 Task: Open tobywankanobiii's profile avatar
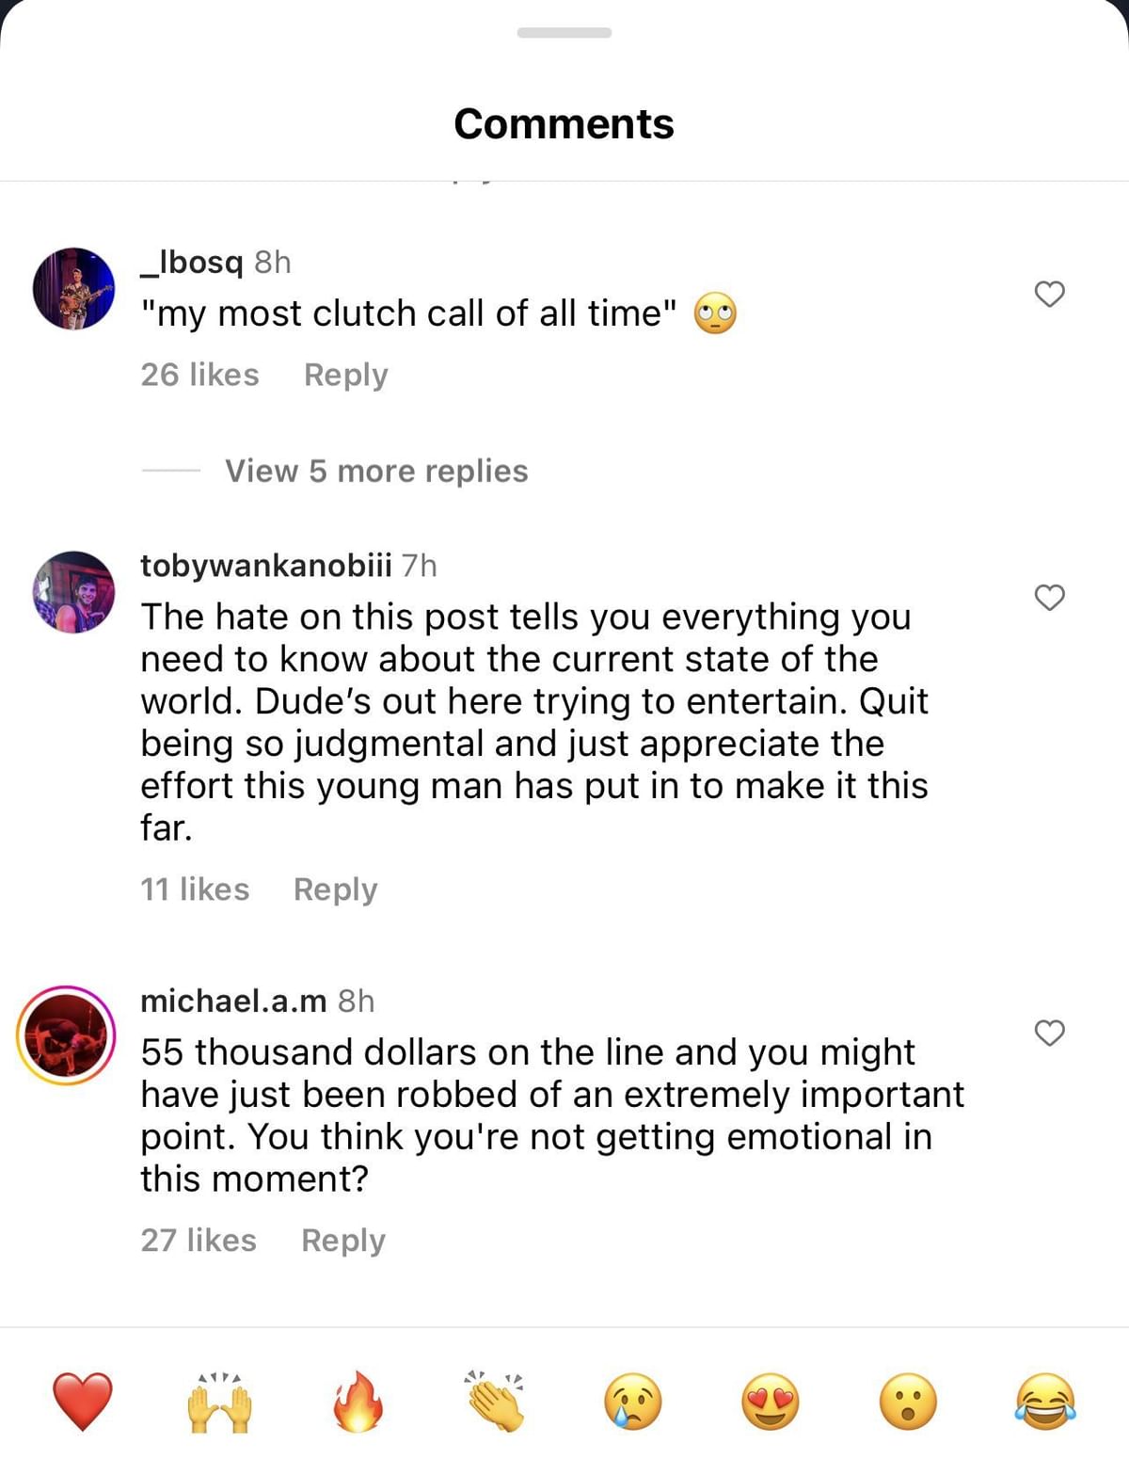click(72, 593)
